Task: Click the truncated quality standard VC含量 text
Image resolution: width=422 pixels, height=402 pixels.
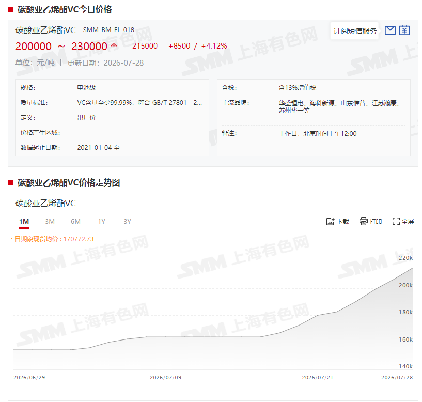Action: (139, 103)
